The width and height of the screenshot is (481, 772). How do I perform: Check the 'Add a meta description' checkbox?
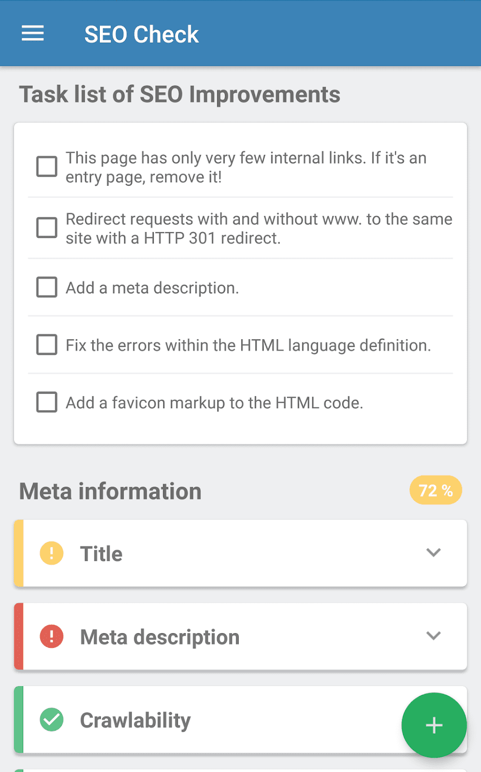click(47, 287)
